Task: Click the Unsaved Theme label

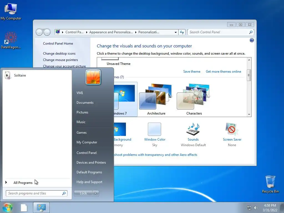Action: coord(118,64)
